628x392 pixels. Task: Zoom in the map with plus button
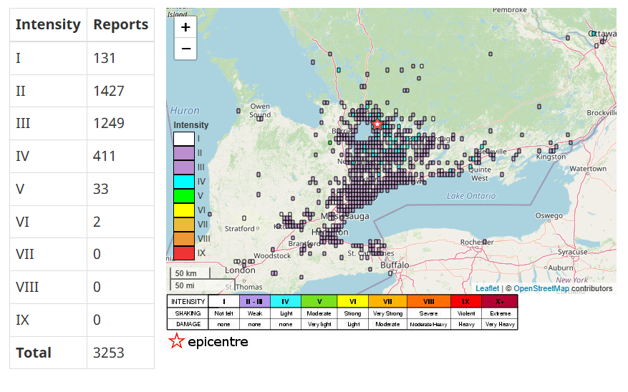tap(185, 27)
